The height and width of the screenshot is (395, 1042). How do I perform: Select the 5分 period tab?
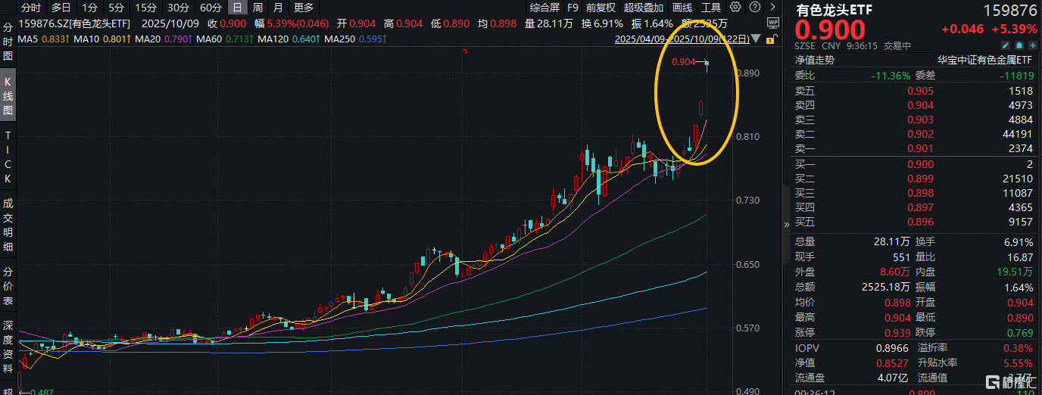[x=116, y=8]
